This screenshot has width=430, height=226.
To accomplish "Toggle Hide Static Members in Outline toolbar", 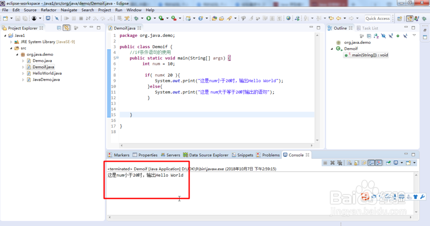I will pos(391,36).
